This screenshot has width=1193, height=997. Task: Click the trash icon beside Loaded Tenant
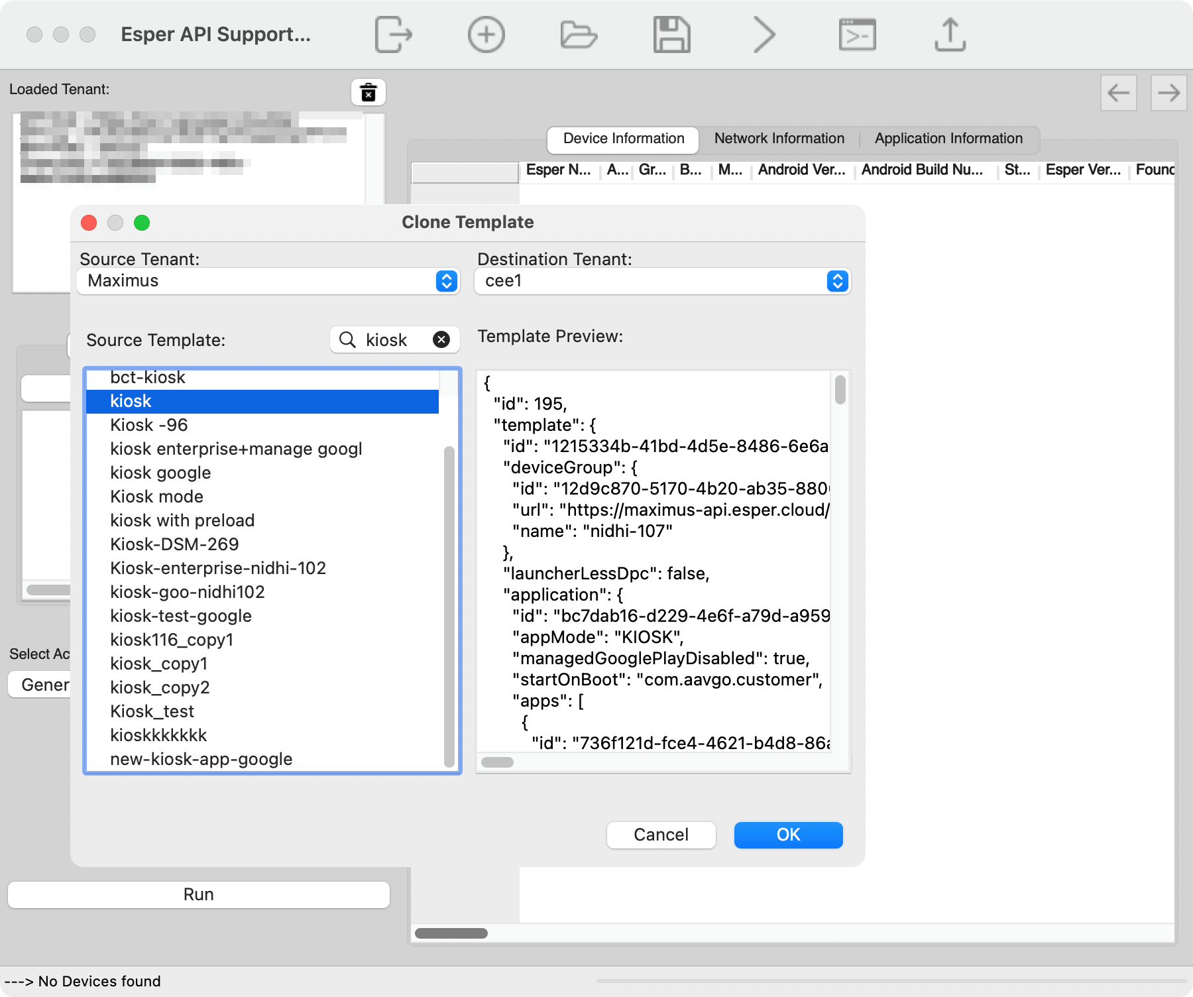pyautogui.click(x=368, y=92)
